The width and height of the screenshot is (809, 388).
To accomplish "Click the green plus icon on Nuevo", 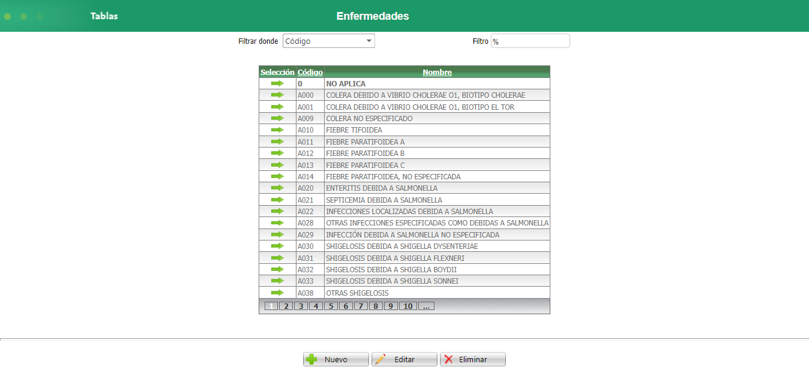I will [x=311, y=359].
